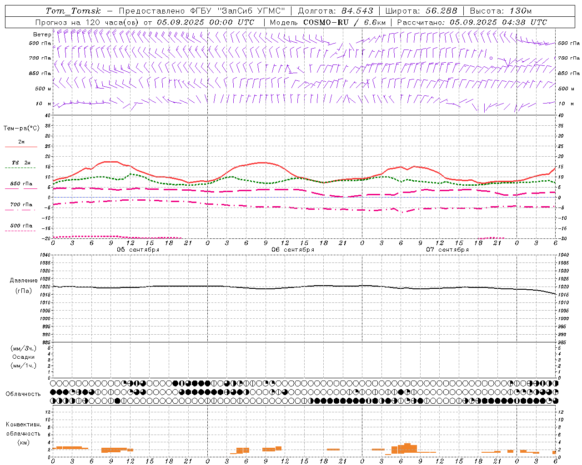The width and height of the screenshot is (582, 465).
Task: Click 'Прогноз на 120 часа(ов)' forecast text
Action: click(x=87, y=22)
